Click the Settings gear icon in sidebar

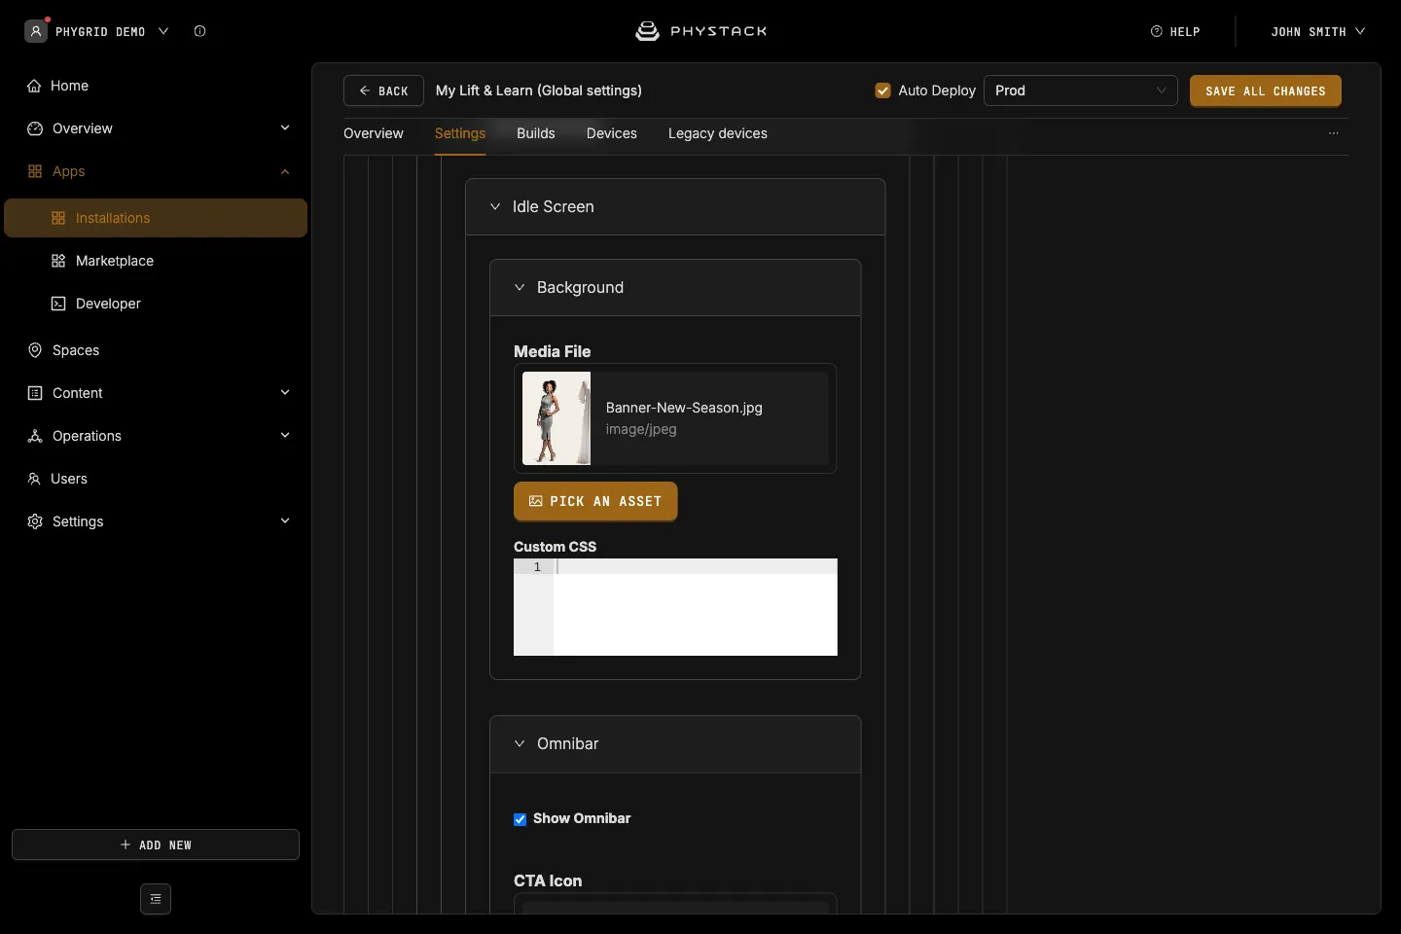[35, 521]
